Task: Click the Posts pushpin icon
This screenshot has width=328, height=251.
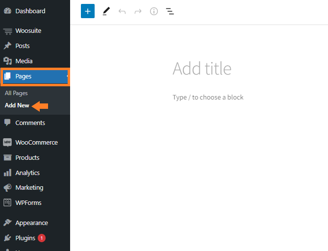Action: [x=7, y=46]
